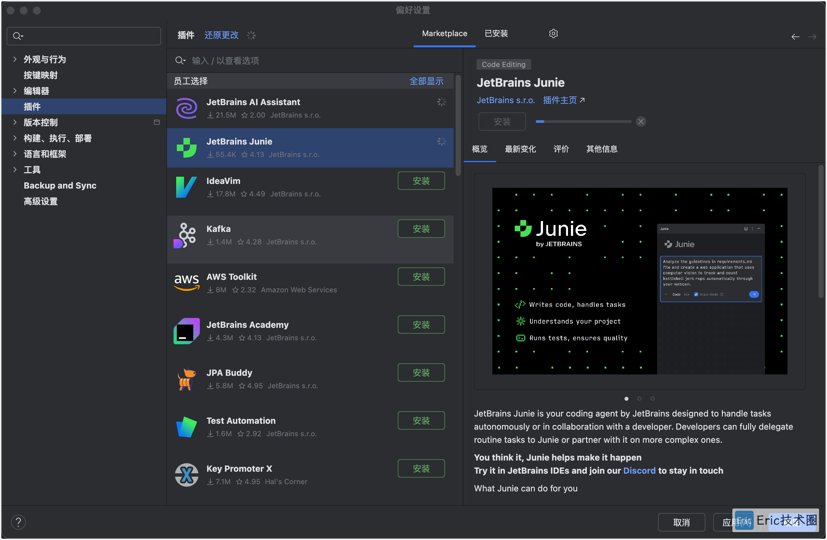Viewport: 827px width, 540px height.
Task: Open plugin homepage external link arrow
Action: point(582,100)
